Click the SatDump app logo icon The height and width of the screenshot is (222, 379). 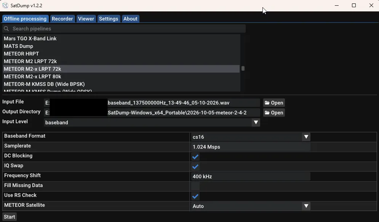[x=5, y=5]
